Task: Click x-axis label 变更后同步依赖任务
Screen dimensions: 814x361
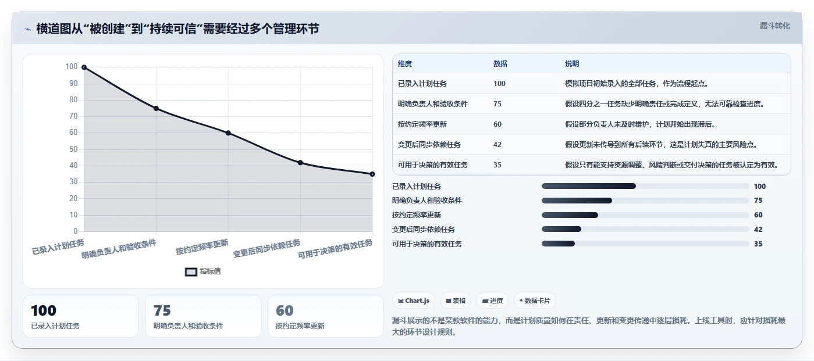Action: pyautogui.click(x=267, y=249)
